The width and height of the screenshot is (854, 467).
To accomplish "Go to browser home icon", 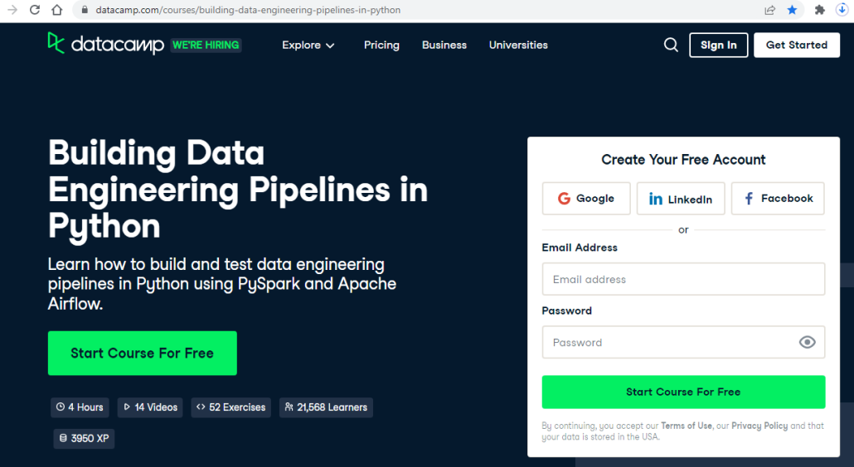I will [57, 10].
